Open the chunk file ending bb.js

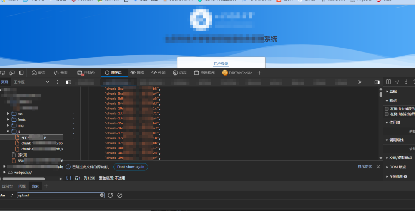(x=39, y=149)
